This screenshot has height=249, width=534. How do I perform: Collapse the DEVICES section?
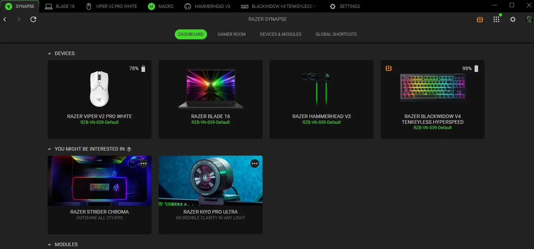pyautogui.click(x=49, y=53)
